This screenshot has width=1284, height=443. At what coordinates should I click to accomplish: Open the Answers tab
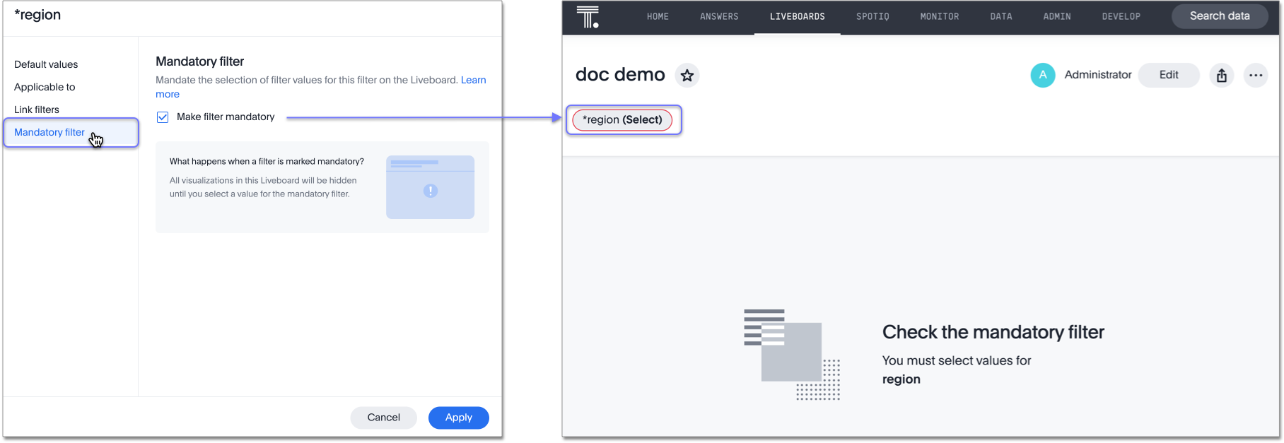click(x=719, y=16)
